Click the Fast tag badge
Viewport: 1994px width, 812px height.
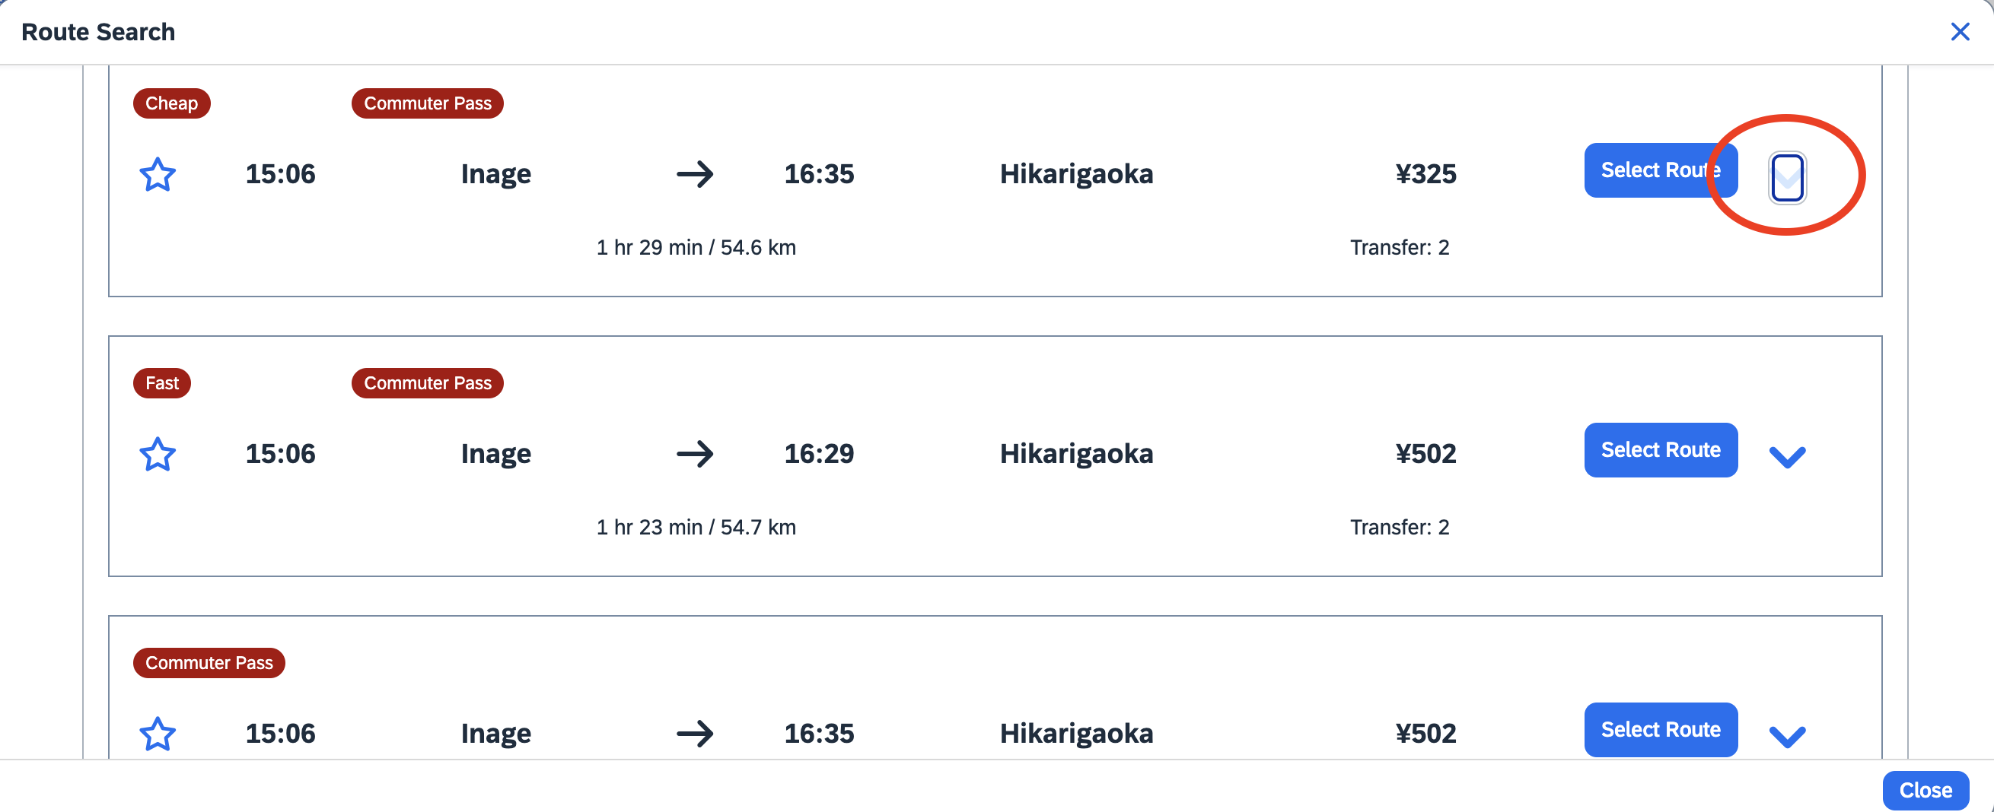(x=162, y=382)
